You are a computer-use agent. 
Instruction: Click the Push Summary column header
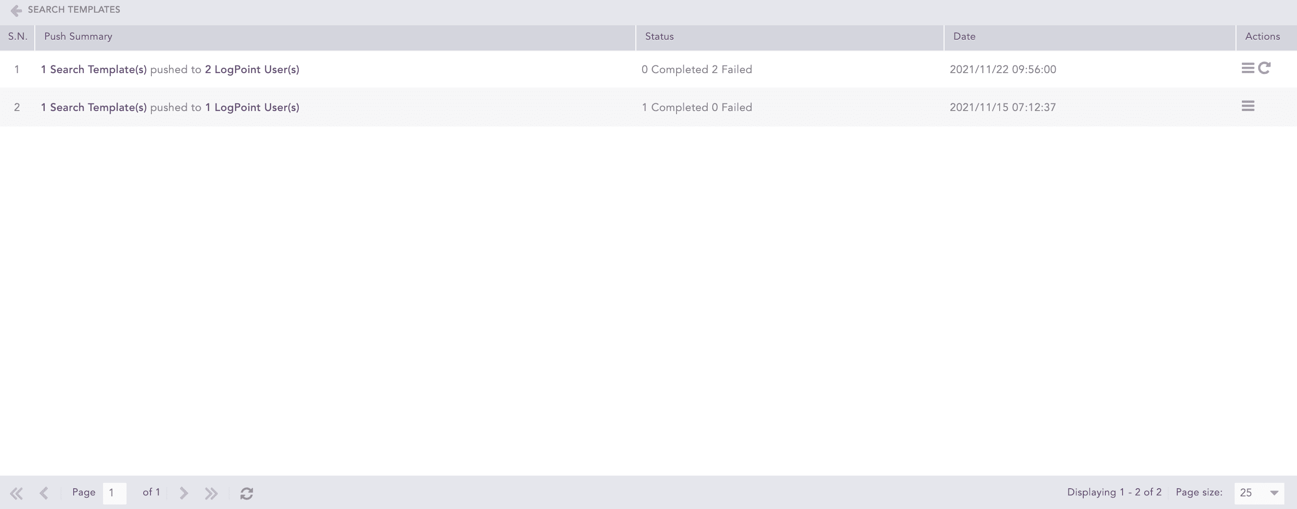(x=78, y=37)
